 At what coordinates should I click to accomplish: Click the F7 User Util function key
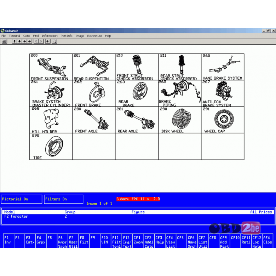pyautogui.click(x=73, y=241)
